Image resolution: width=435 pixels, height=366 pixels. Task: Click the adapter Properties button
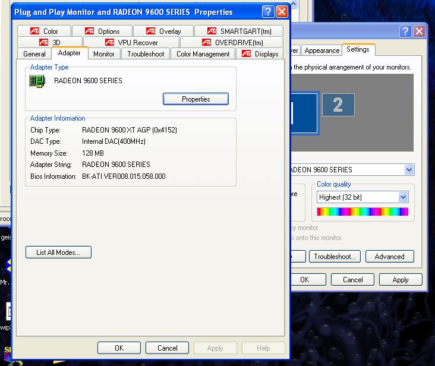pyautogui.click(x=196, y=99)
